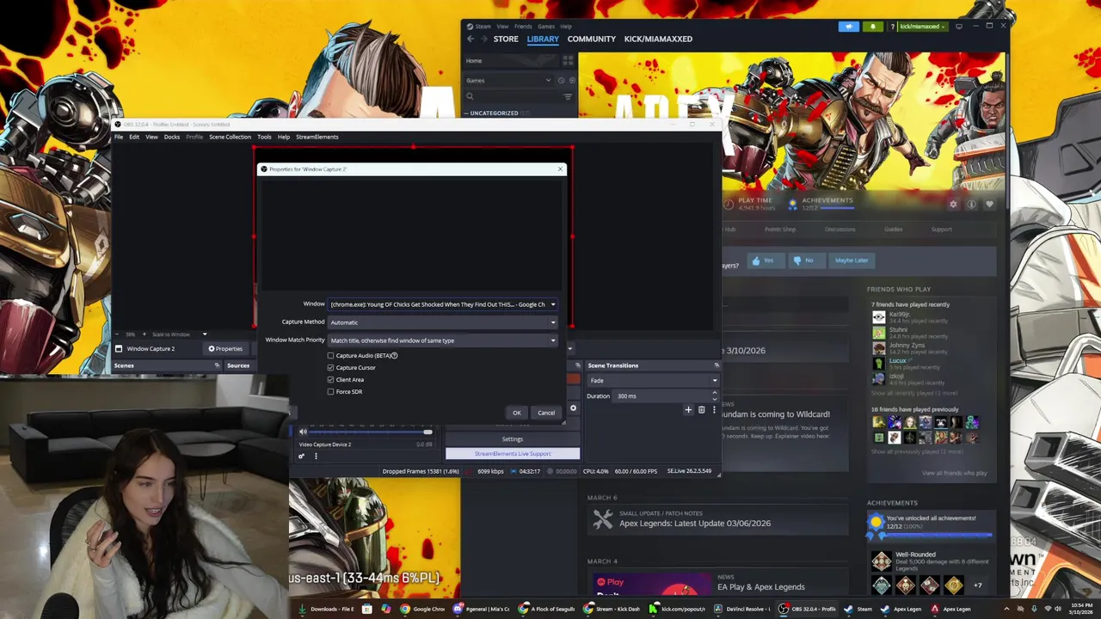Click Maybe Later in Steam review prompt
1101x619 pixels.
852,260
